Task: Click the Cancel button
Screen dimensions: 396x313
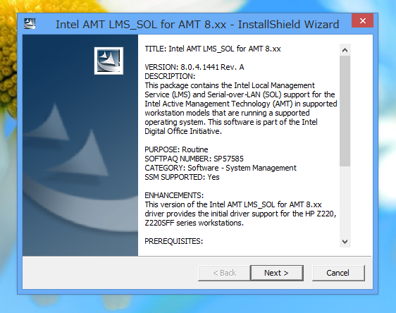Action: (338, 273)
